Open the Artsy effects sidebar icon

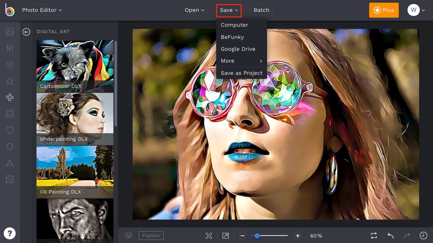pos(10,97)
